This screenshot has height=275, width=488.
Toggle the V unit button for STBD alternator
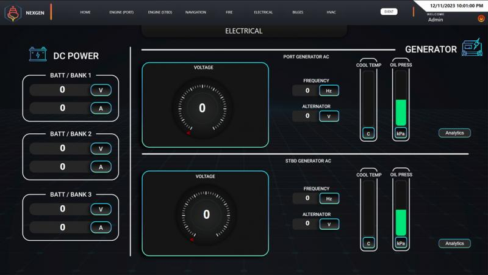click(329, 224)
